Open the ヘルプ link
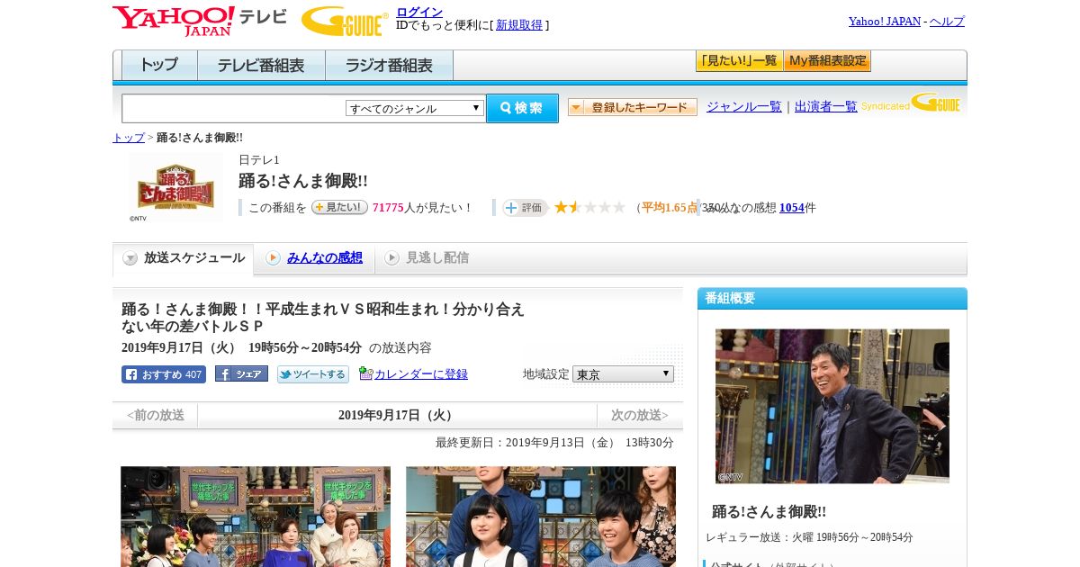Image resolution: width=1080 pixels, height=567 pixels. pos(947,22)
